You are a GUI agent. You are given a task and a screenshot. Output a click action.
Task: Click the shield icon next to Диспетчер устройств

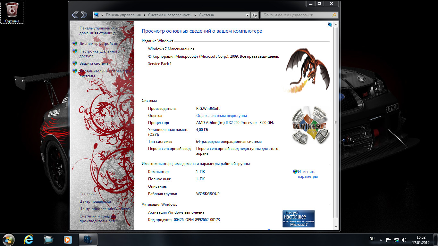pos(75,44)
